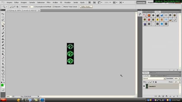Choose the New selection mode button
Viewport: 182px width, 102px height.
(10, 7)
